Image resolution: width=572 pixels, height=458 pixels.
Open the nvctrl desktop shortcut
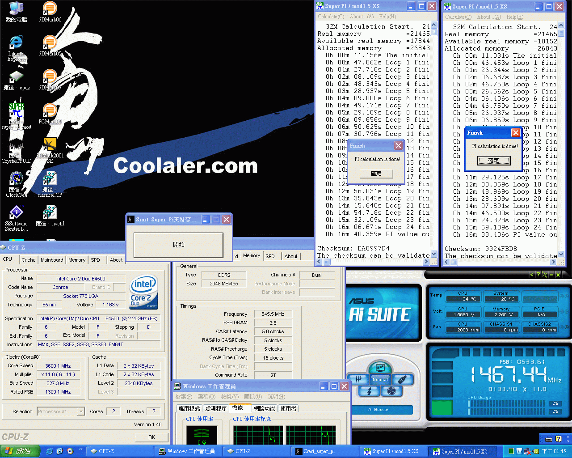(50, 216)
